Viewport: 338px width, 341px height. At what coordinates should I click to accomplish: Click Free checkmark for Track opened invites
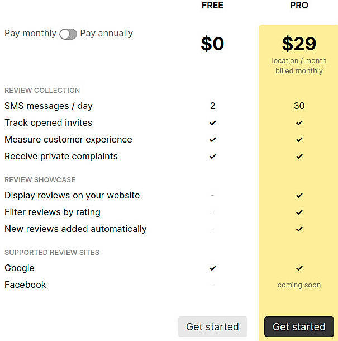point(212,123)
